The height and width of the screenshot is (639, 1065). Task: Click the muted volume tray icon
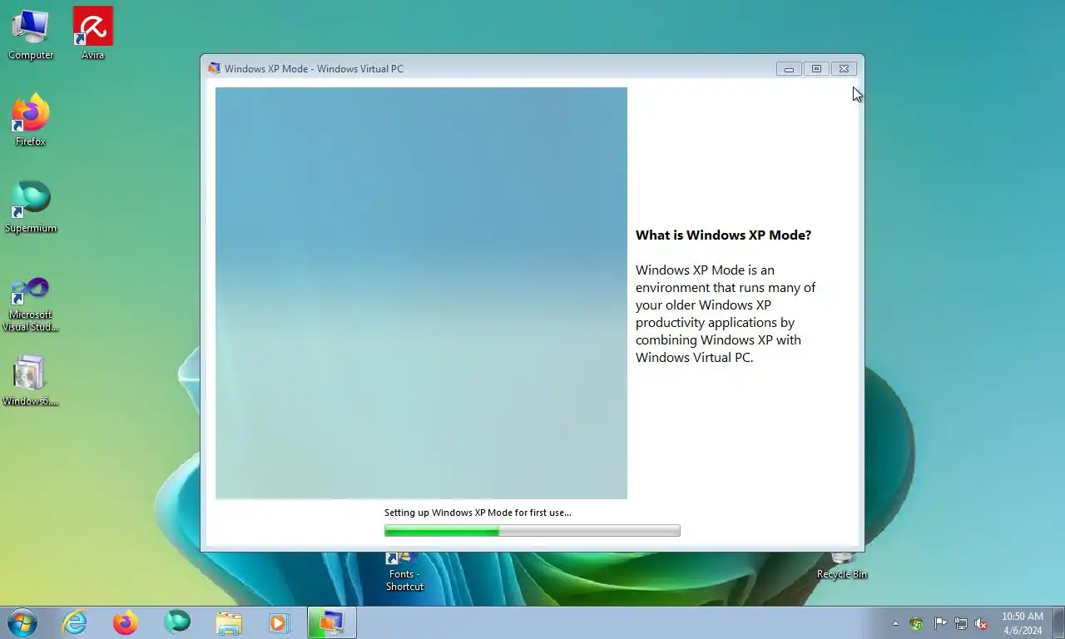[982, 623]
